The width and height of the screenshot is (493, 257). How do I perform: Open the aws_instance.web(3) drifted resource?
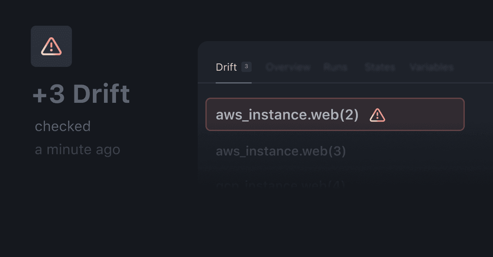281,151
